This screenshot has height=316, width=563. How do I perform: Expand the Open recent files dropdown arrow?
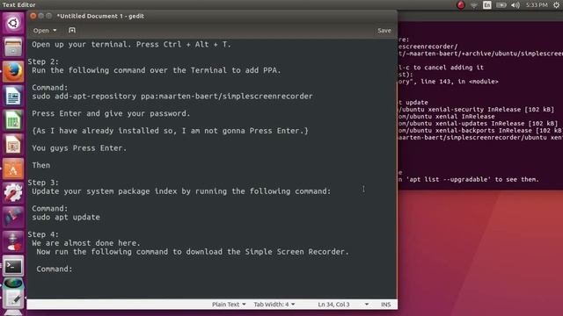tap(55, 31)
